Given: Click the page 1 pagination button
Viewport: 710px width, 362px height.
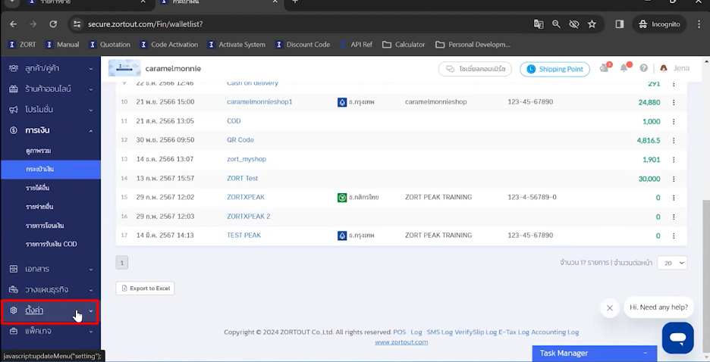Looking at the screenshot, I should [122, 263].
